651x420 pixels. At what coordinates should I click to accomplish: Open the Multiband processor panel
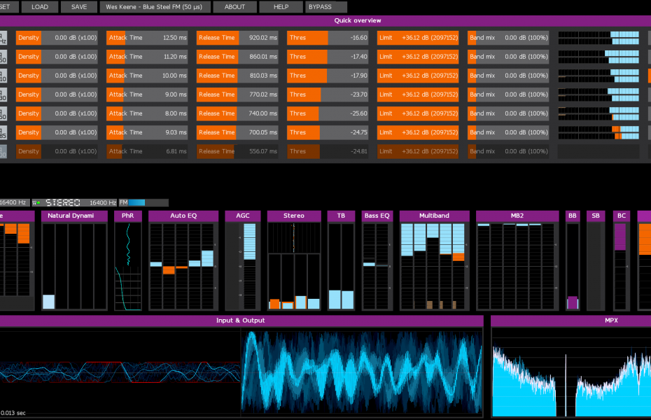(434, 216)
